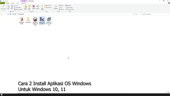The height and width of the screenshot is (96, 170).
Task: Select the paint.net install file
Action: coord(42,21)
